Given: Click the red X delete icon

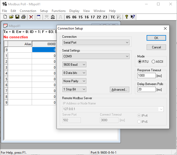Looking at the screenshot, I should 31,17.
